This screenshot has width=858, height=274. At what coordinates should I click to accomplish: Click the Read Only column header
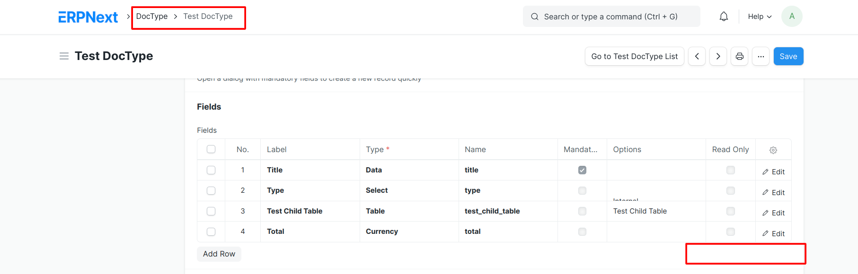(730, 149)
